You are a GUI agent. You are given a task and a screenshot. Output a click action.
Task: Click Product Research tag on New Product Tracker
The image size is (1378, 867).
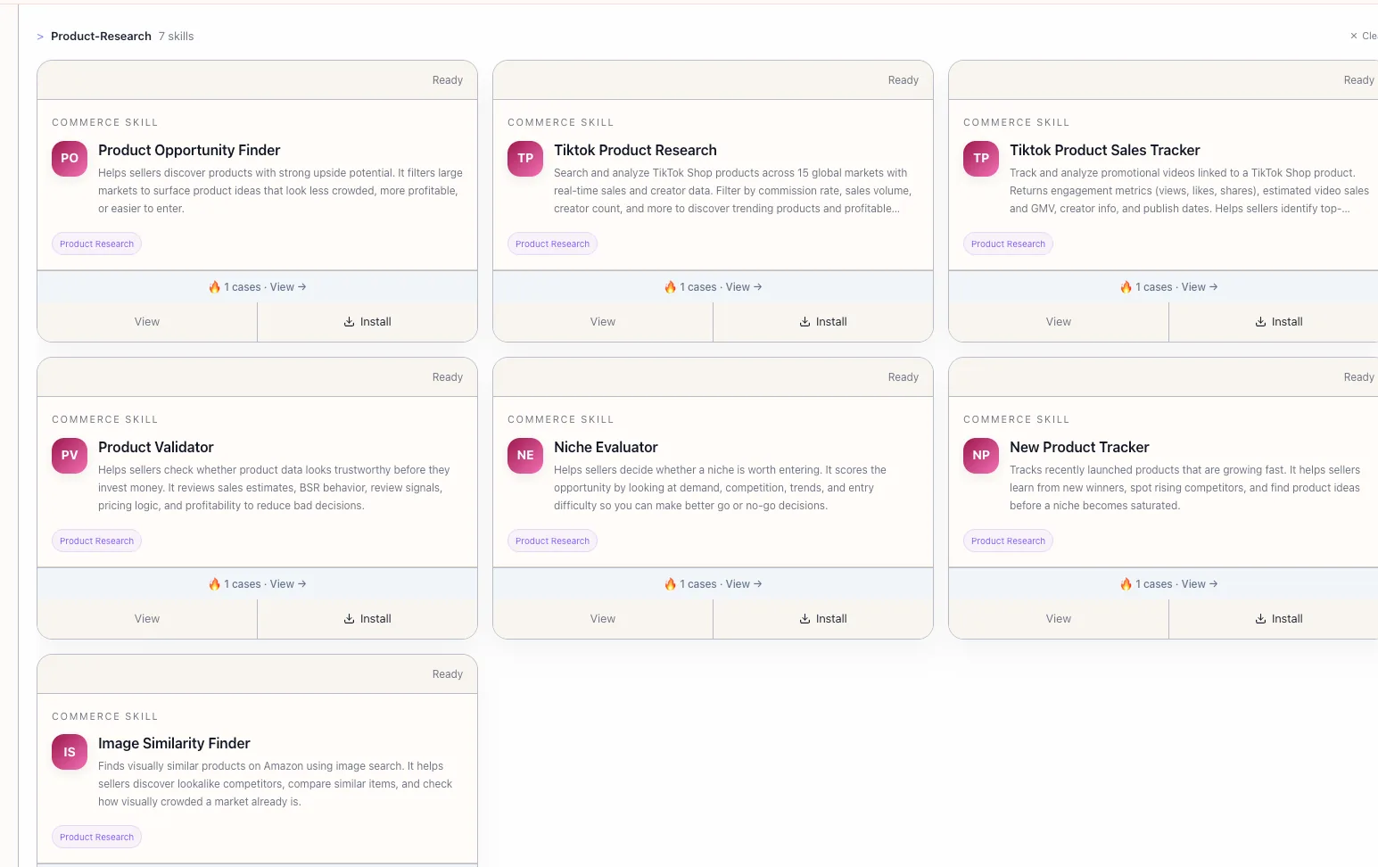click(x=1008, y=541)
